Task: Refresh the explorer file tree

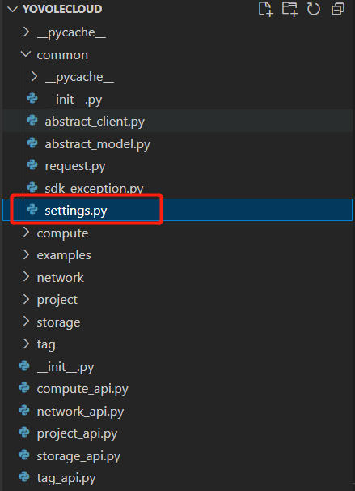Action: [x=314, y=9]
